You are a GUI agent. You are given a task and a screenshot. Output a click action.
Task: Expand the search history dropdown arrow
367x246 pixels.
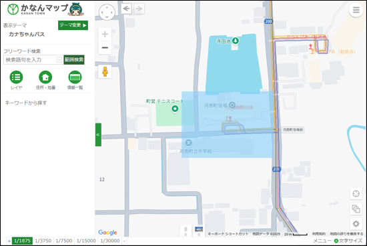click(x=59, y=59)
